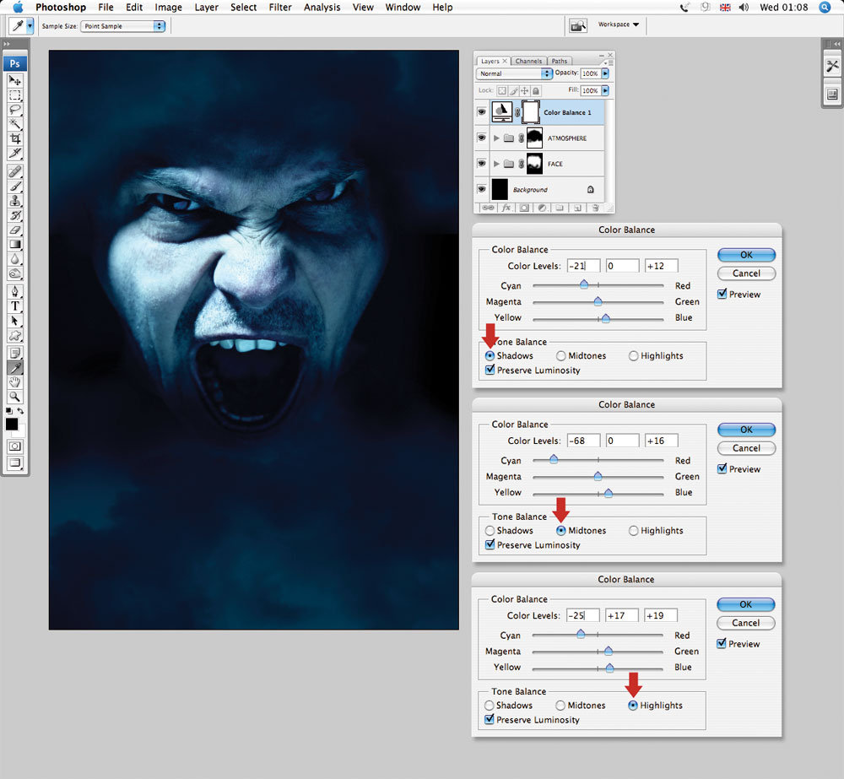The height and width of the screenshot is (779, 844).
Task: Open the Workspace dropdown
Action: pos(619,24)
